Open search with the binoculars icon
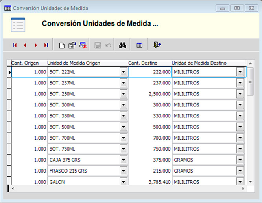Viewport: 262px width, 203px height. click(x=122, y=45)
